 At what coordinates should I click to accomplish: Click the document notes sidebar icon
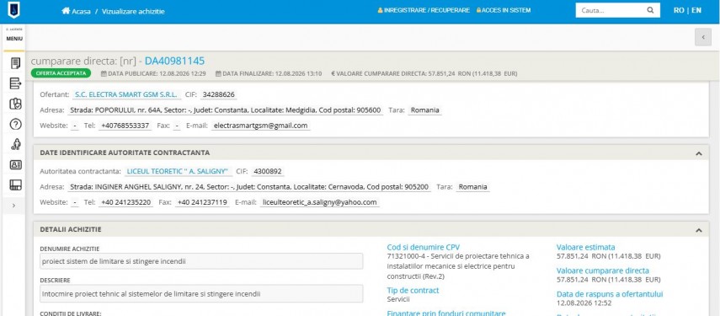click(x=15, y=63)
